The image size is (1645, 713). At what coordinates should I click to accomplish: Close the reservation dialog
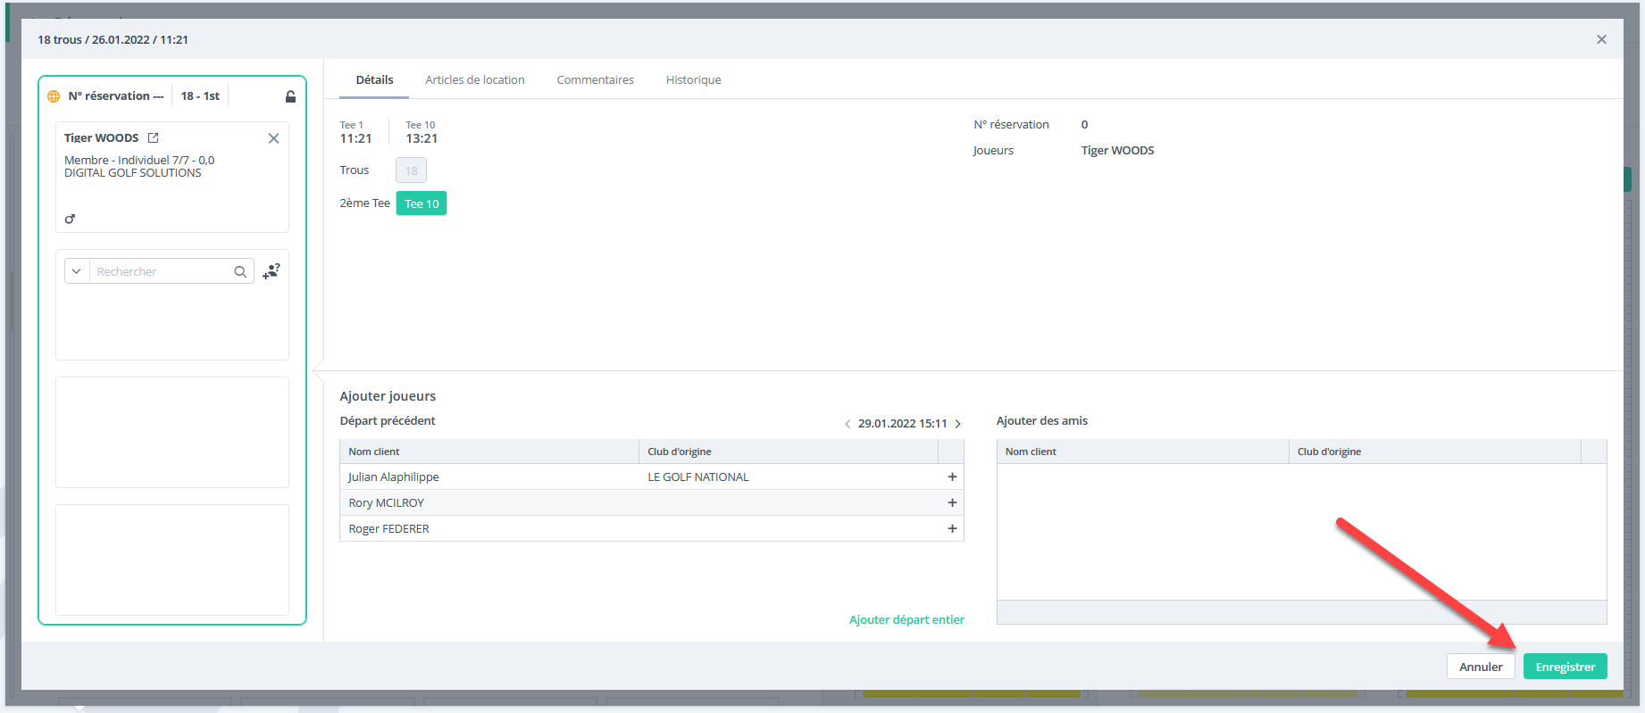click(x=1601, y=39)
